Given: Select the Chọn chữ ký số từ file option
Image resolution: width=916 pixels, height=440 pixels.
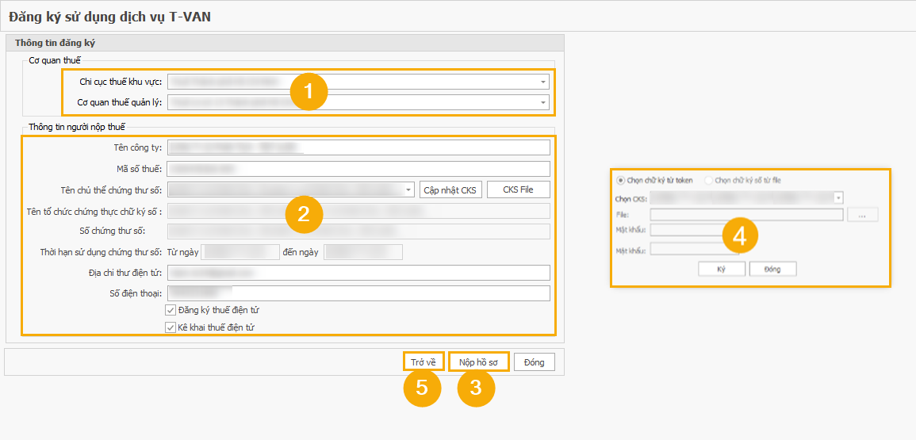Looking at the screenshot, I should tap(709, 180).
